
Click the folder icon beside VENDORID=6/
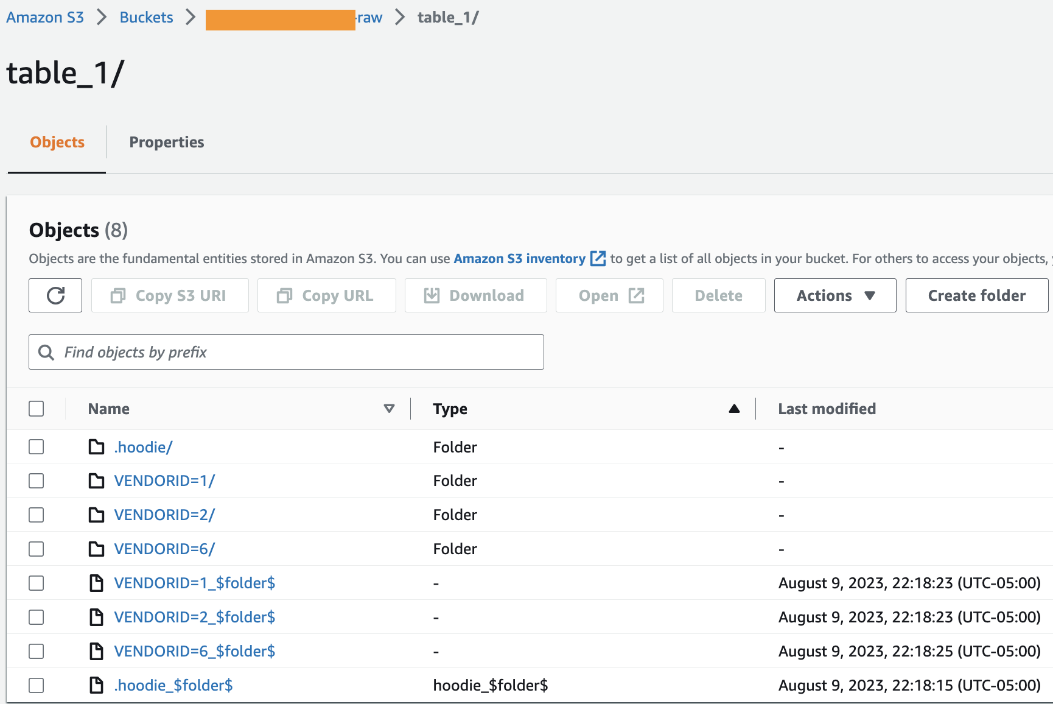tap(96, 549)
